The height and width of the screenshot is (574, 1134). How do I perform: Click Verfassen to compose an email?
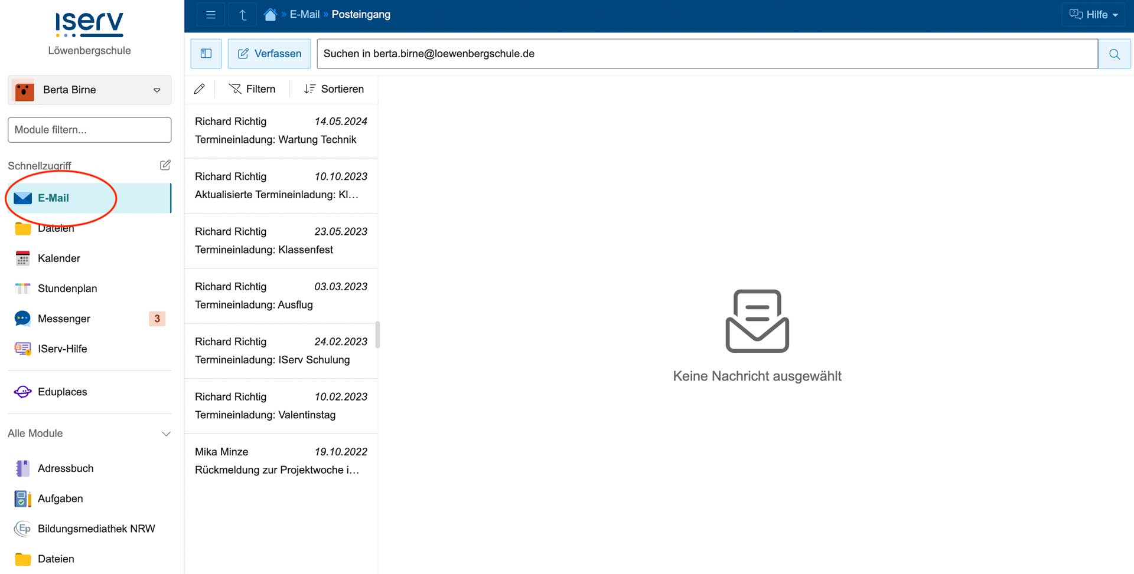click(269, 54)
